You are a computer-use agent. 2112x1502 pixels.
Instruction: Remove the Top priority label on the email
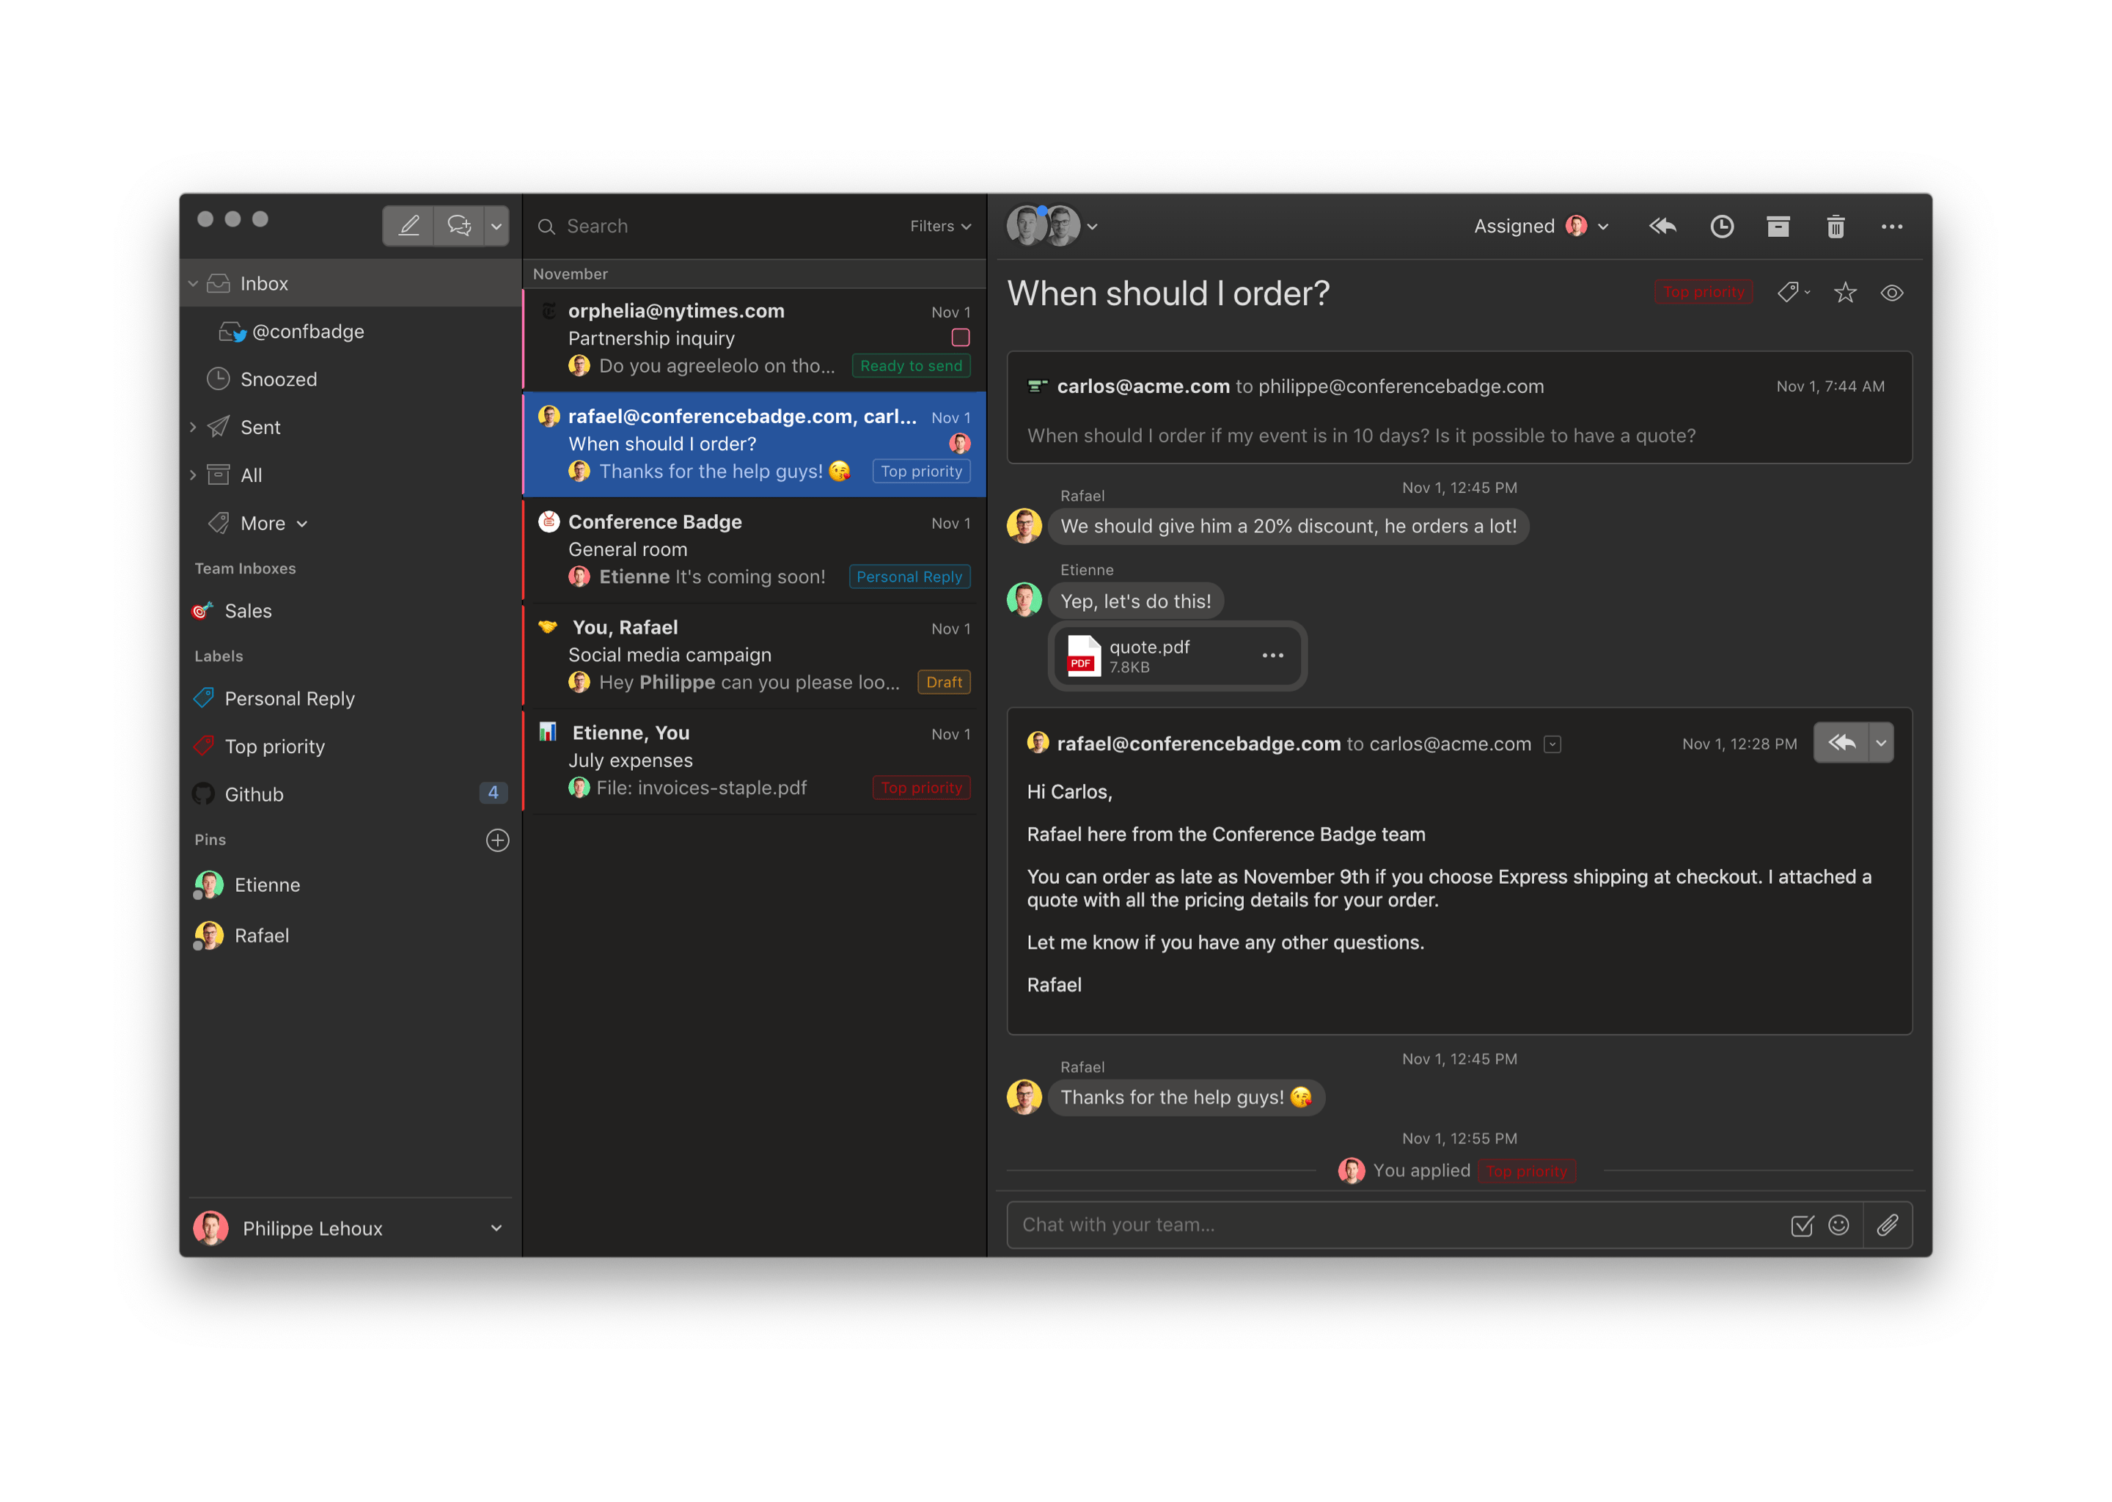click(x=1704, y=293)
